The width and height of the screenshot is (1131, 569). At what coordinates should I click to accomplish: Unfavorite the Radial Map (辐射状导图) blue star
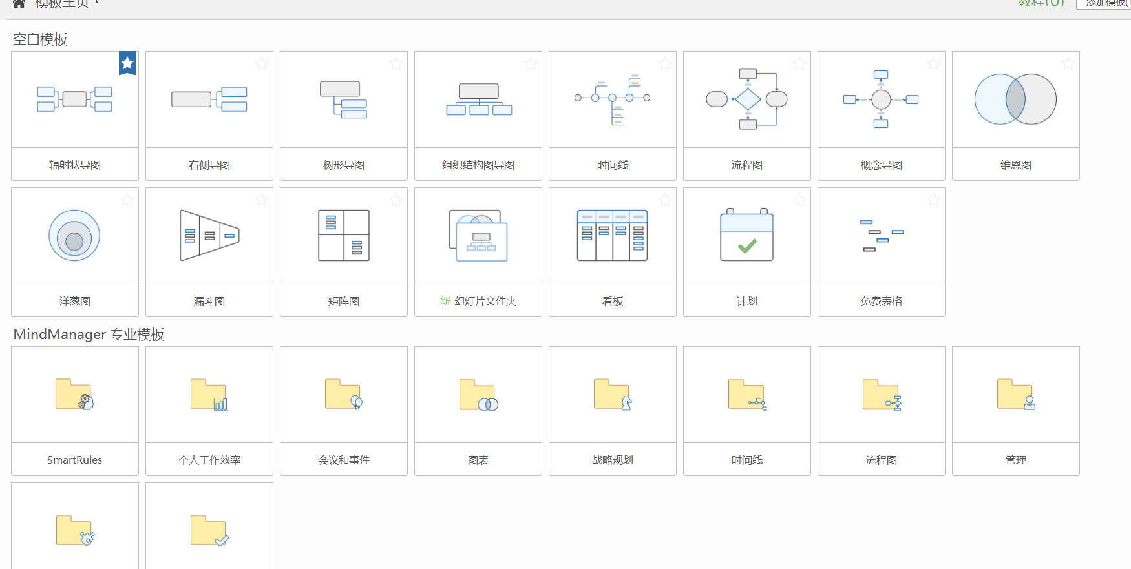pos(127,63)
